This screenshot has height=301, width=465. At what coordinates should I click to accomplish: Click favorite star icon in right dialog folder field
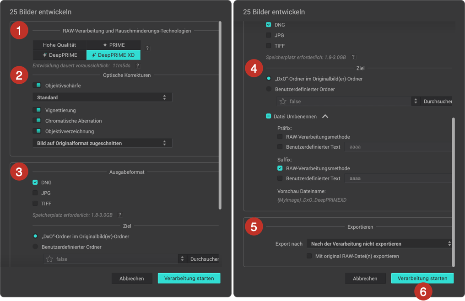pyautogui.click(x=283, y=101)
